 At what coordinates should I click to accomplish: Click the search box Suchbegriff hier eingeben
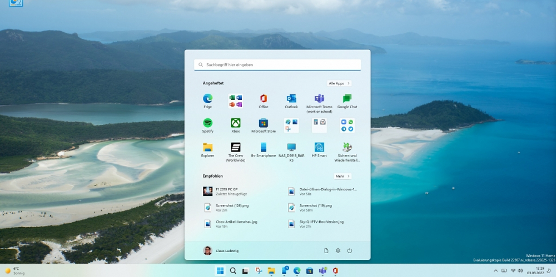(277, 65)
